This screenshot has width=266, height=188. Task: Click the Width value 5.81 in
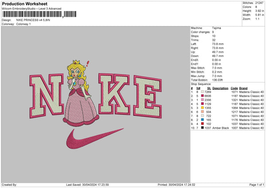tap(259, 15)
